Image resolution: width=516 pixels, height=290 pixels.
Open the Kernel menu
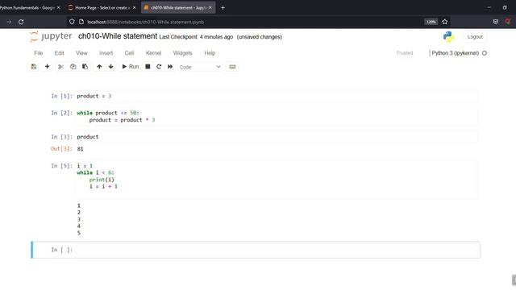point(153,53)
